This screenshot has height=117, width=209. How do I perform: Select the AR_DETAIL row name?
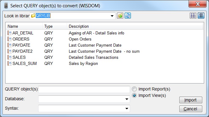(23, 33)
